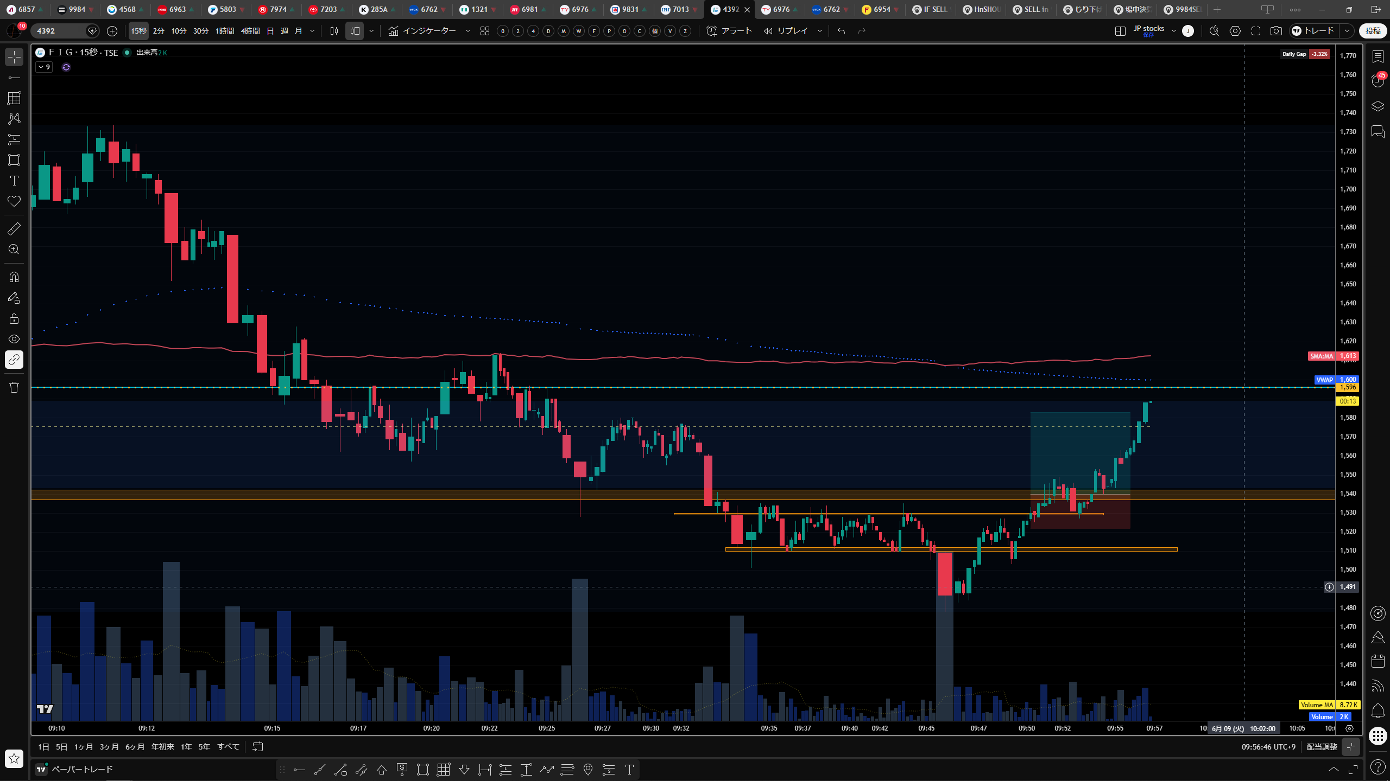
Task: Toggle magnet mode in left toolbar
Action: pos(14,277)
